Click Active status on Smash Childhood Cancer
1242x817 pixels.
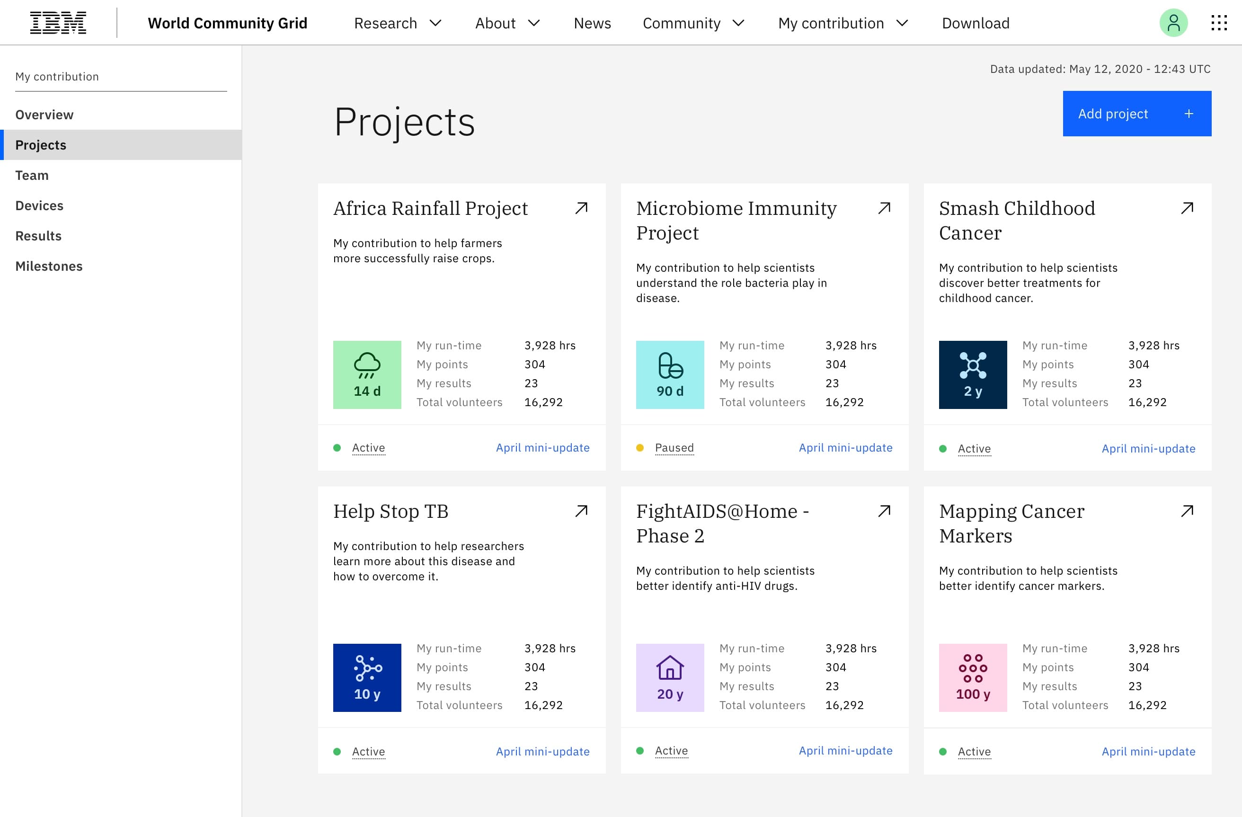tap(974, 449)
